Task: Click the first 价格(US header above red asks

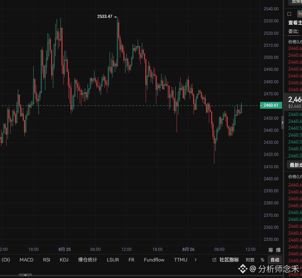Action: (x=295, y=42)
